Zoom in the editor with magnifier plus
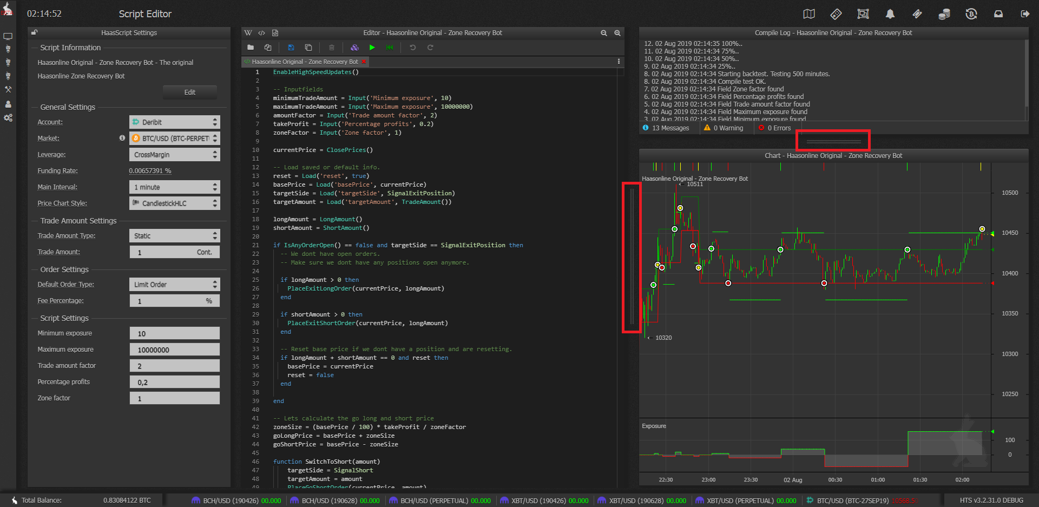1039x507 pixels. (x=617, y=33)
